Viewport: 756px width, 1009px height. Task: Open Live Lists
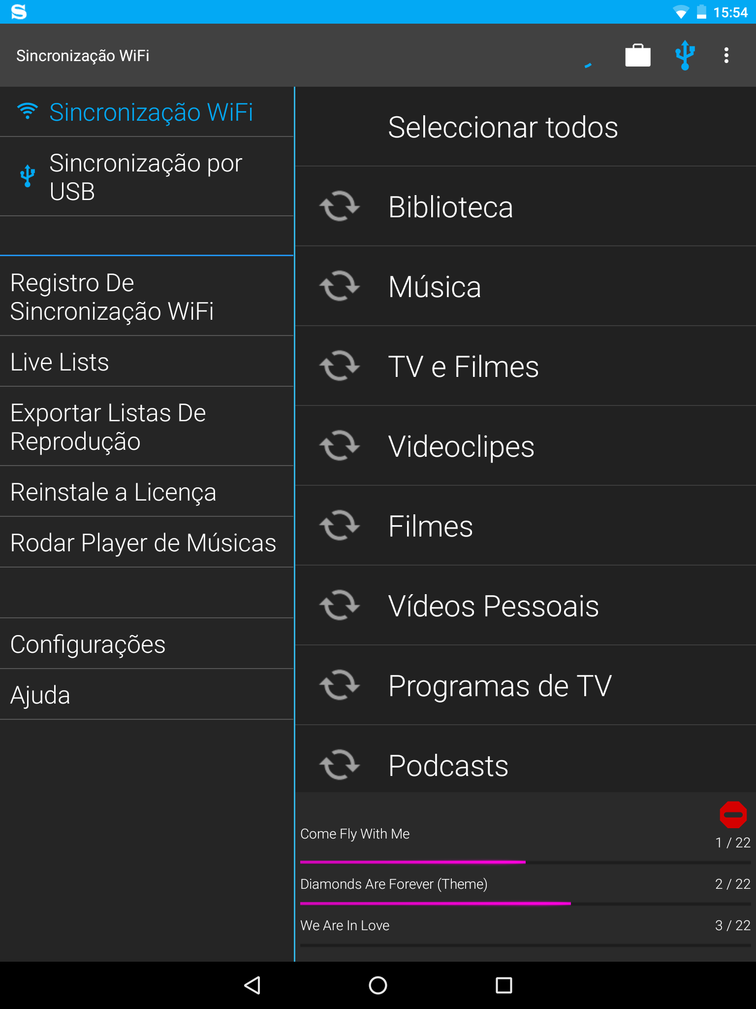(147, 362)
